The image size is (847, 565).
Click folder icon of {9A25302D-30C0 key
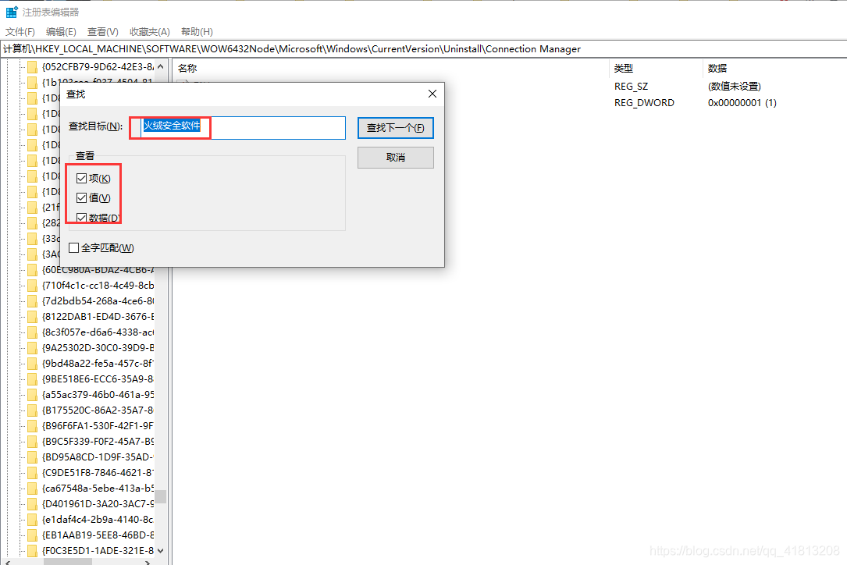pos(33,348)
